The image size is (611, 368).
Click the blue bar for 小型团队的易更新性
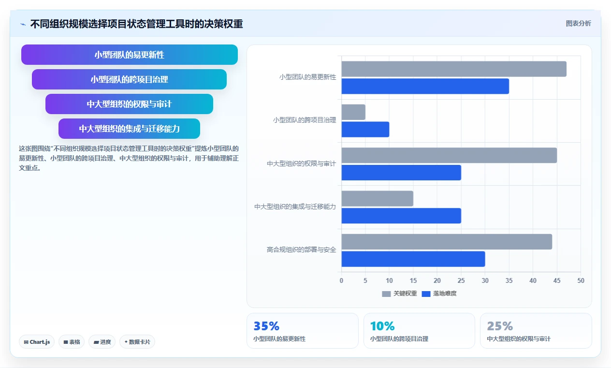[425, 86]
